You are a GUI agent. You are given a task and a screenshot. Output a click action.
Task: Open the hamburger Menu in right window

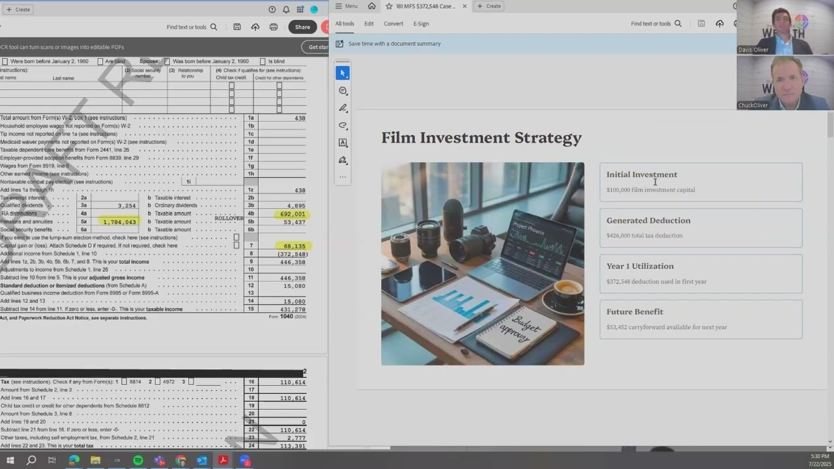[x=347, y=6]
